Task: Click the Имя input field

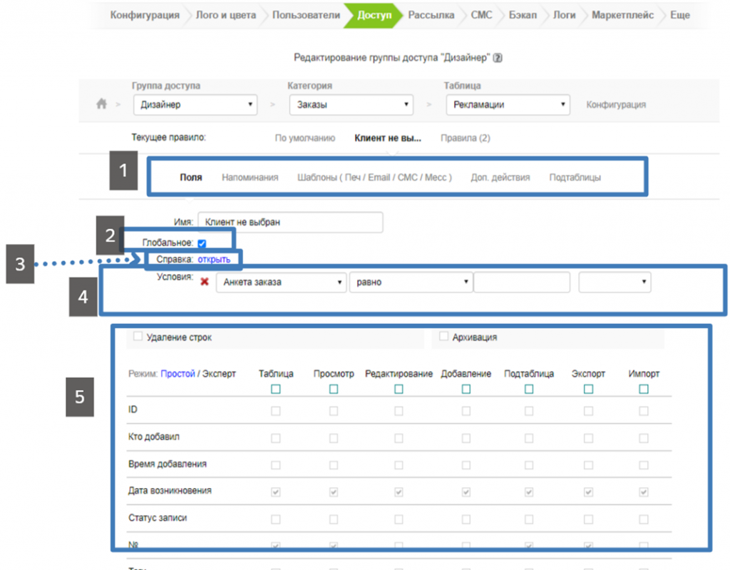Action: [x=290, y=223]
